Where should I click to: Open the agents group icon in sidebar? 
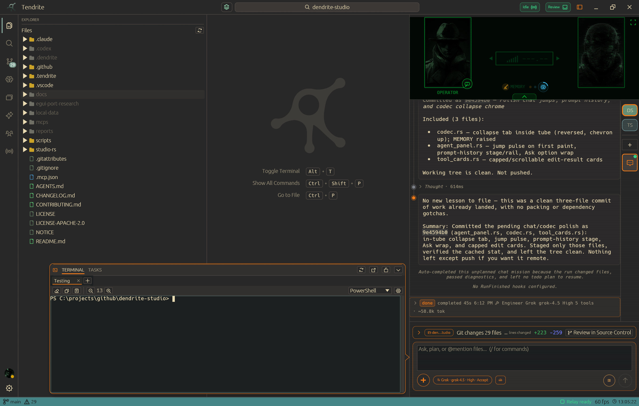pyautogui.click(x=9, y=133)
